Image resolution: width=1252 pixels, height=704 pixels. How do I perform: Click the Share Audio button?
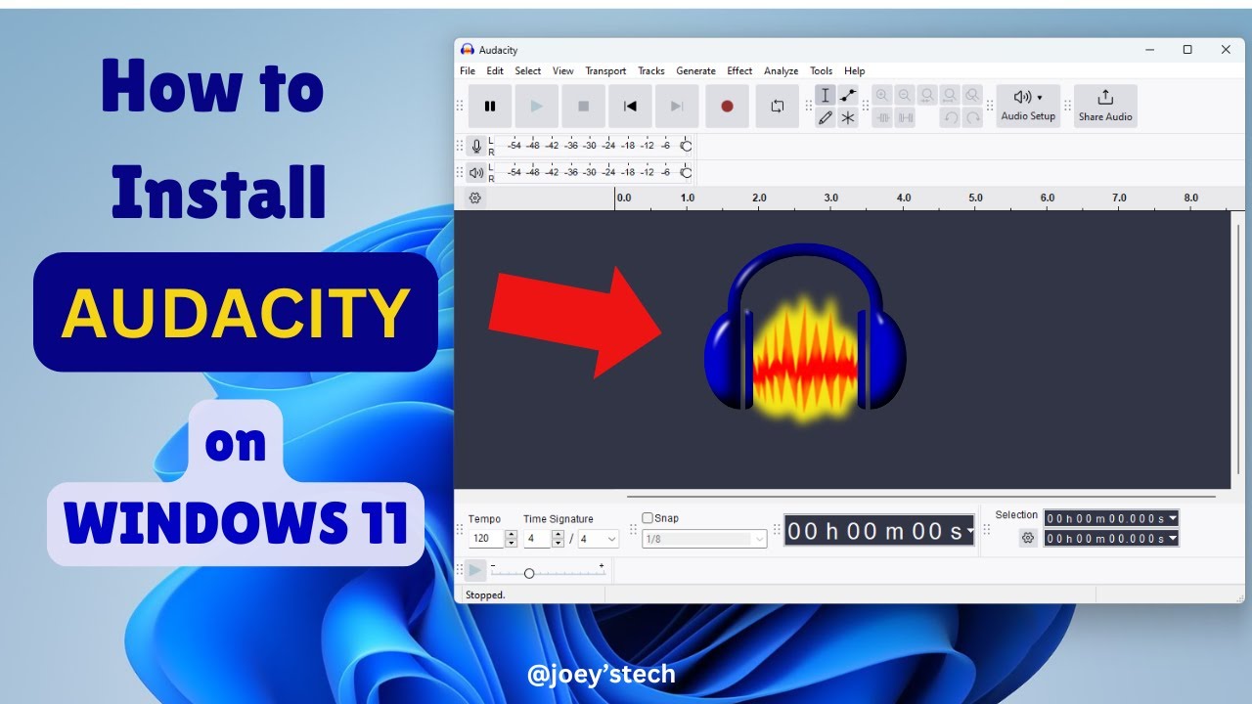tap(1105, 106)
